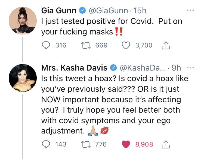
Task: Click the Gia Gunn display name
Action: (x=59, y=11)
